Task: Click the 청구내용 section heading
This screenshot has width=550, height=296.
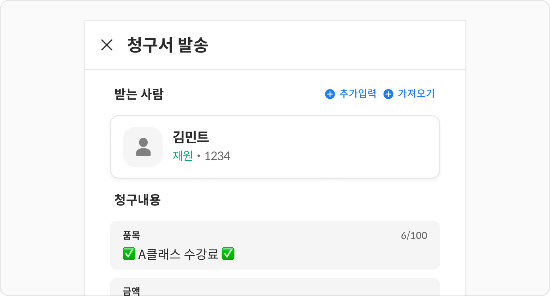Action: click(137, 200)
